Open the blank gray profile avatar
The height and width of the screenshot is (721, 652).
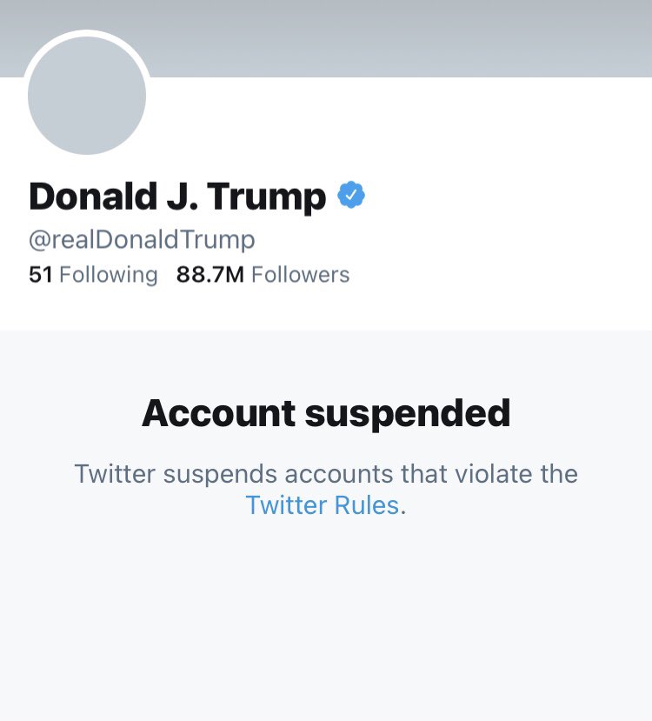tap(87, 95)
